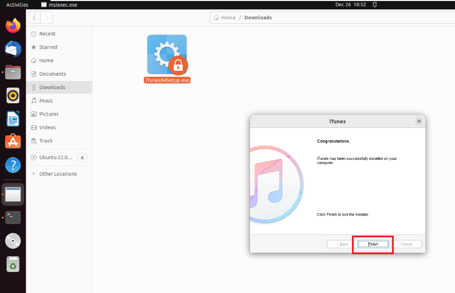The height and width of the screenshot is (293, 455).
Task: Open Pictures folder in sidebar
Action: [59, 114]
